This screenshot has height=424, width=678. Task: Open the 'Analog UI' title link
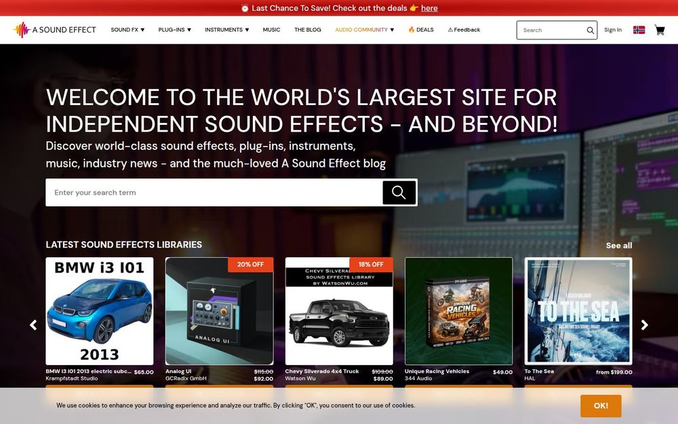[x=178, y=371]
